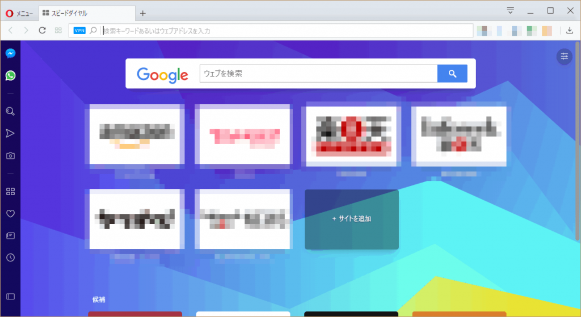Click the sidebar search icon
The width and height of the screenshot is (581, 317).
tap(10, 111)
